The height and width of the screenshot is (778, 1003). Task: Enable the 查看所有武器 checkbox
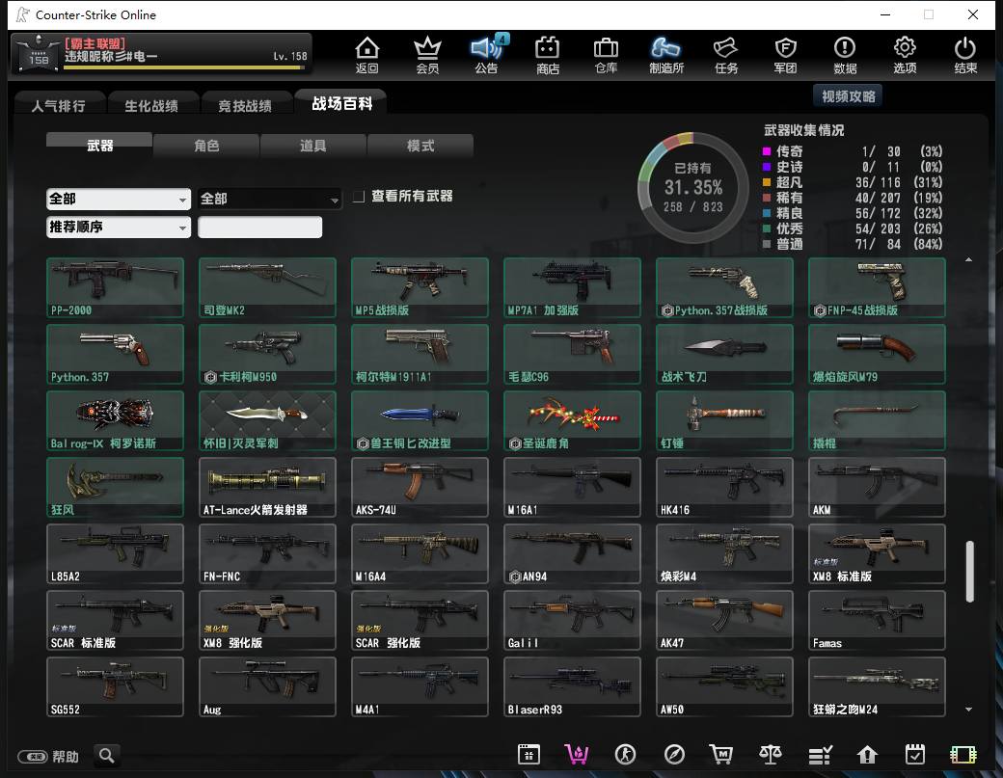tap(359, 197)
